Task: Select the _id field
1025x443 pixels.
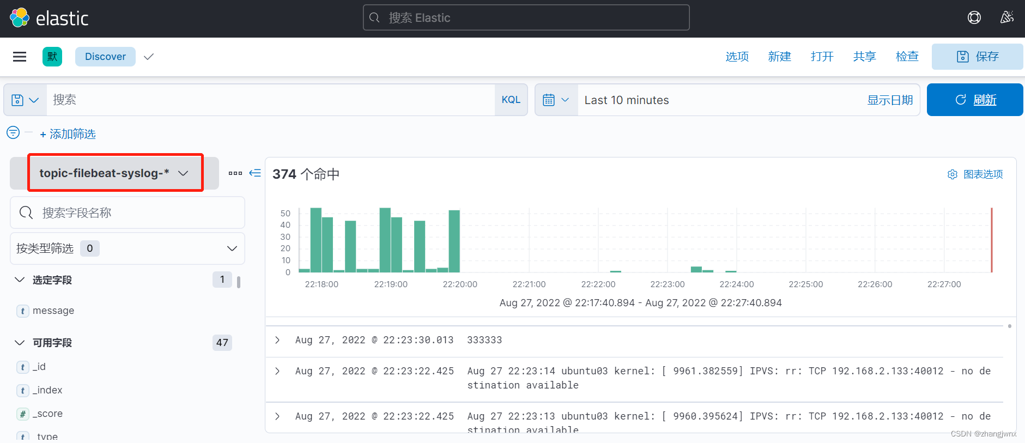Action: 39,367
